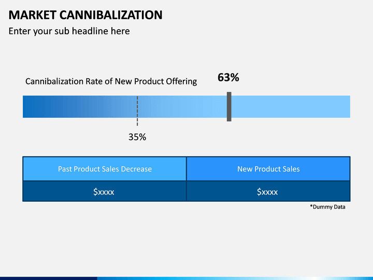
Task: Click the word CANNIBALIZATION in the heading
Action: coord(111,15)
